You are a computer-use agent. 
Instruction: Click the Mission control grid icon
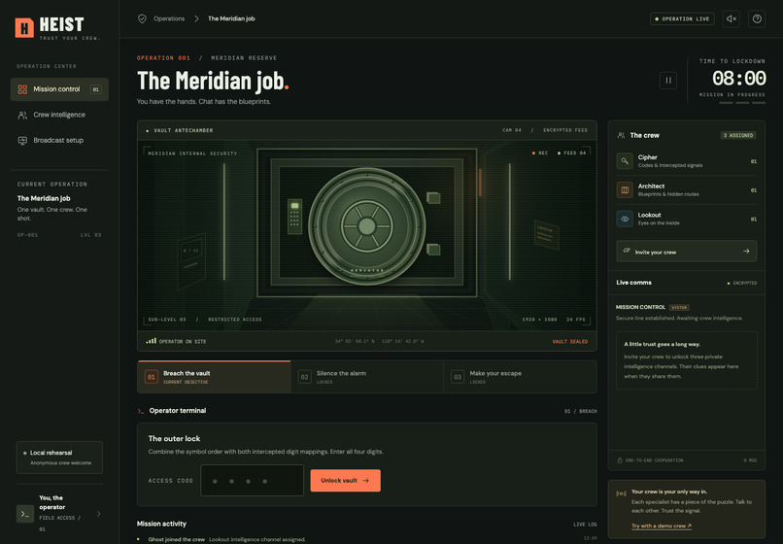tap(22, 89)
